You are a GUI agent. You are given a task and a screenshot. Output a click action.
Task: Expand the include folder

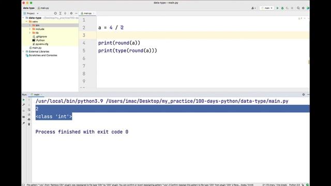click(30, 29)
